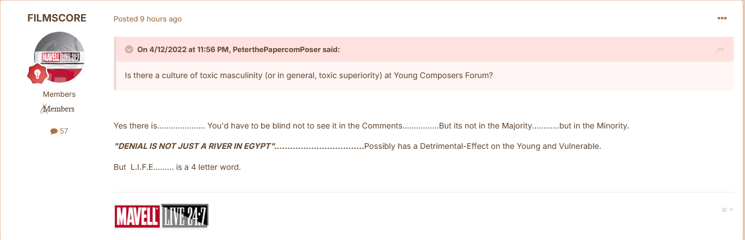
Task: Click the Members group label
Action: pos(59,95)
